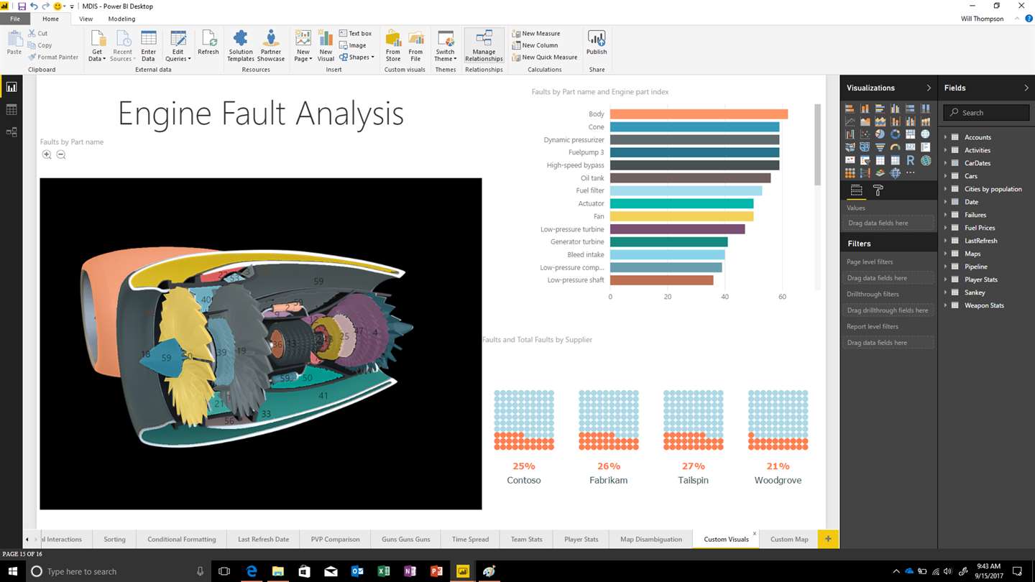Screen dimensions: 1035x582
Task: Select the Body bar in chart
Action: tap(699, 114)
